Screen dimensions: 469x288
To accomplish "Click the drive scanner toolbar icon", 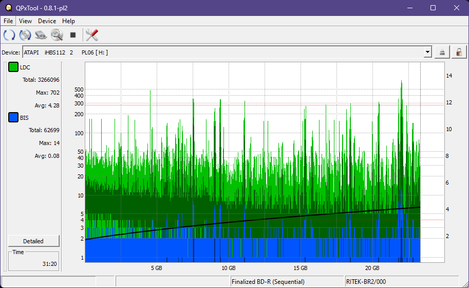I will pos(41,35).
